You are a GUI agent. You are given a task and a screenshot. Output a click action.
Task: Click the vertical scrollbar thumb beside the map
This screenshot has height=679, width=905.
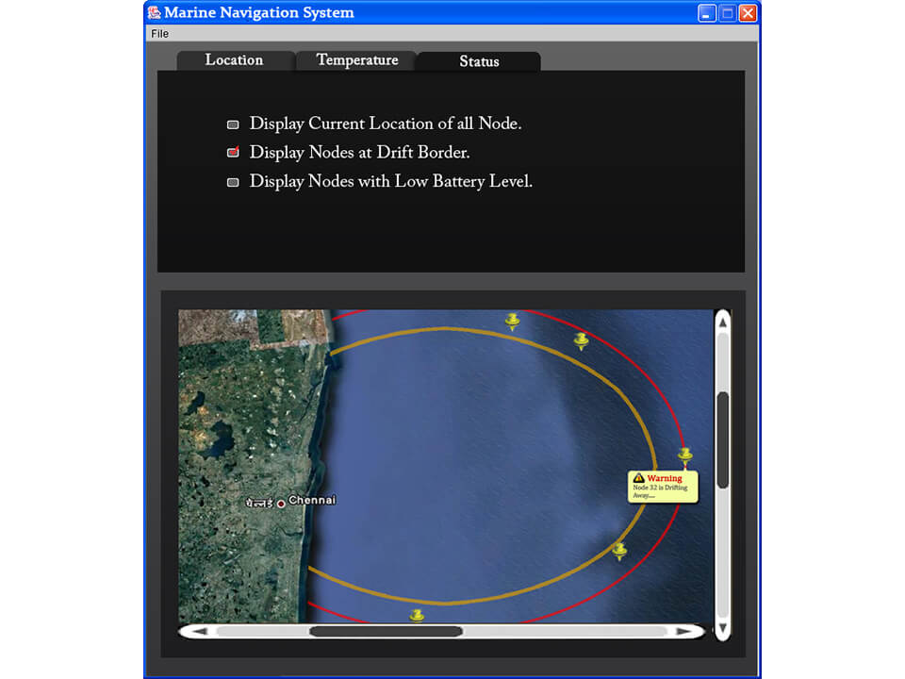pyautogui.click(x=722, y=439)
